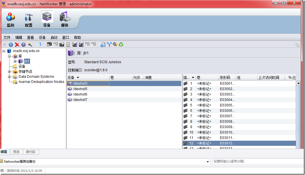Click the 上次访问时间 column header
The height and width of the screenshot is (175, 305).
(x=271, y=77)
